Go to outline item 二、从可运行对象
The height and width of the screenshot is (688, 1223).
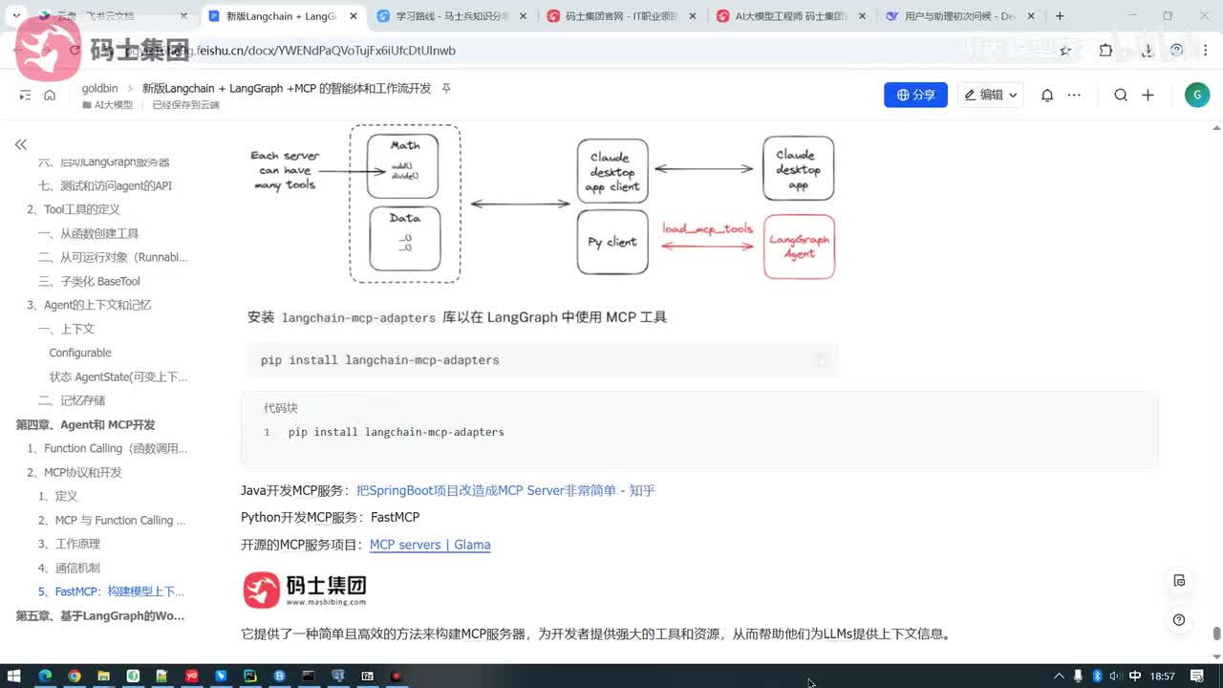113,257
